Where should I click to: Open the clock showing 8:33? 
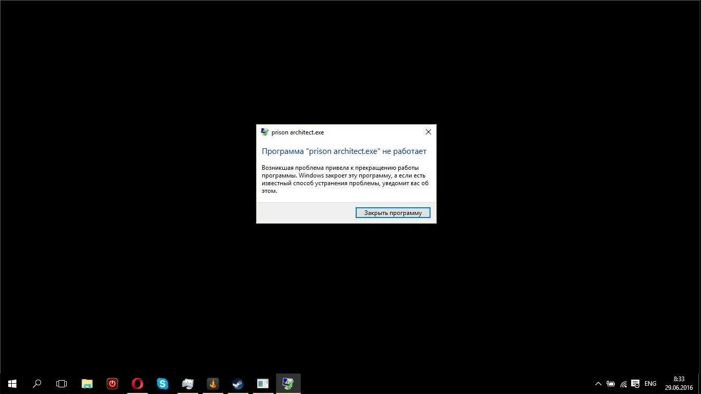pos(679,384)
